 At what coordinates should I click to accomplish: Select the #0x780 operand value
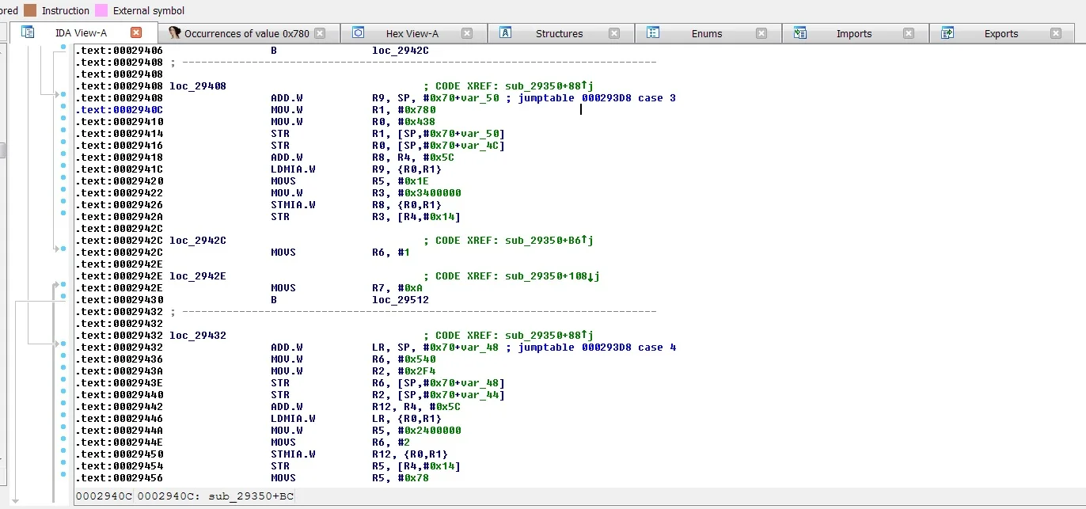(417, 110)
